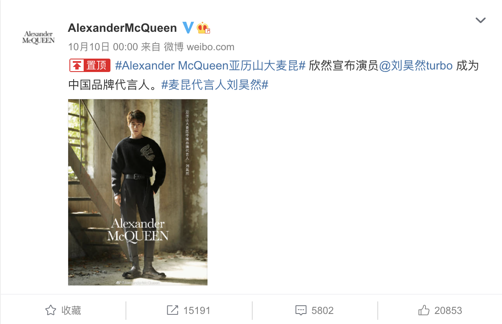Open the @刘昊然turbo mention link
The height and width of the screenshot is (324, 502).
pyautogui.click(x=416, y=66)
